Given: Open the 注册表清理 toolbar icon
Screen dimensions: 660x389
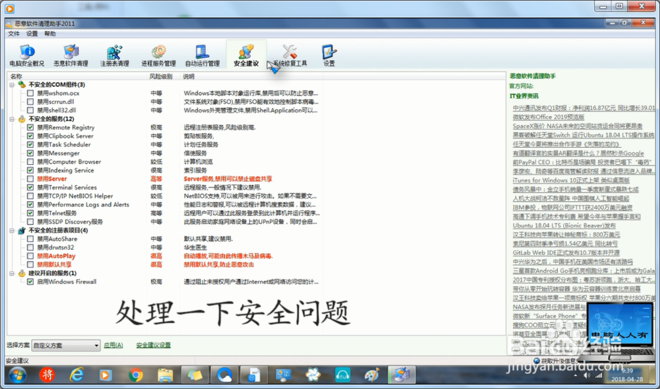Looking at the screenshot, I should click(114, 55).
